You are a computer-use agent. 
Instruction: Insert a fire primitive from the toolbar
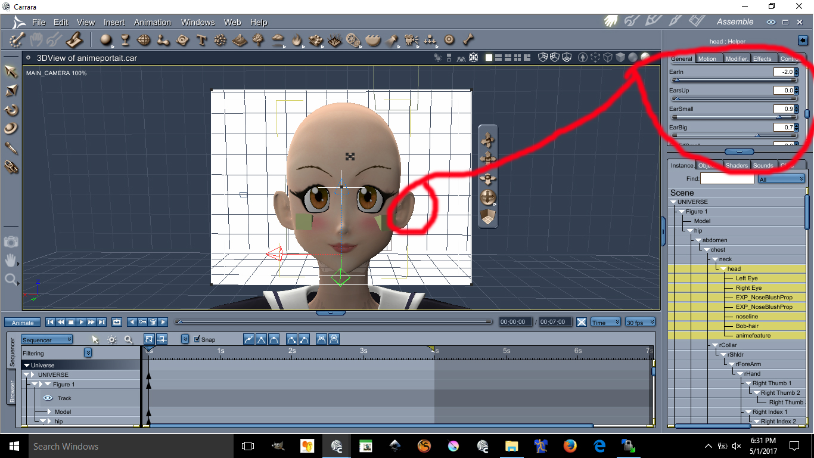pos(297,40)
